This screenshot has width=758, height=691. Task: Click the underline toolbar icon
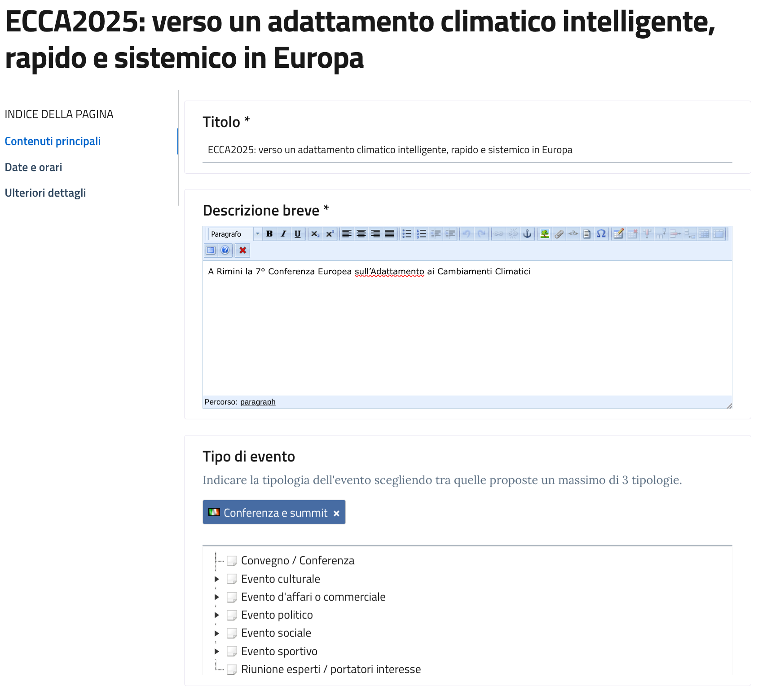pos(297,234)
